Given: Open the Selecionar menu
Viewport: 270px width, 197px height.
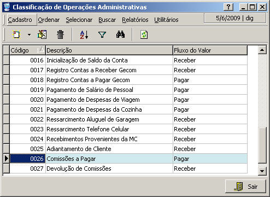Looking at the screenshot, I should point(79,20).
